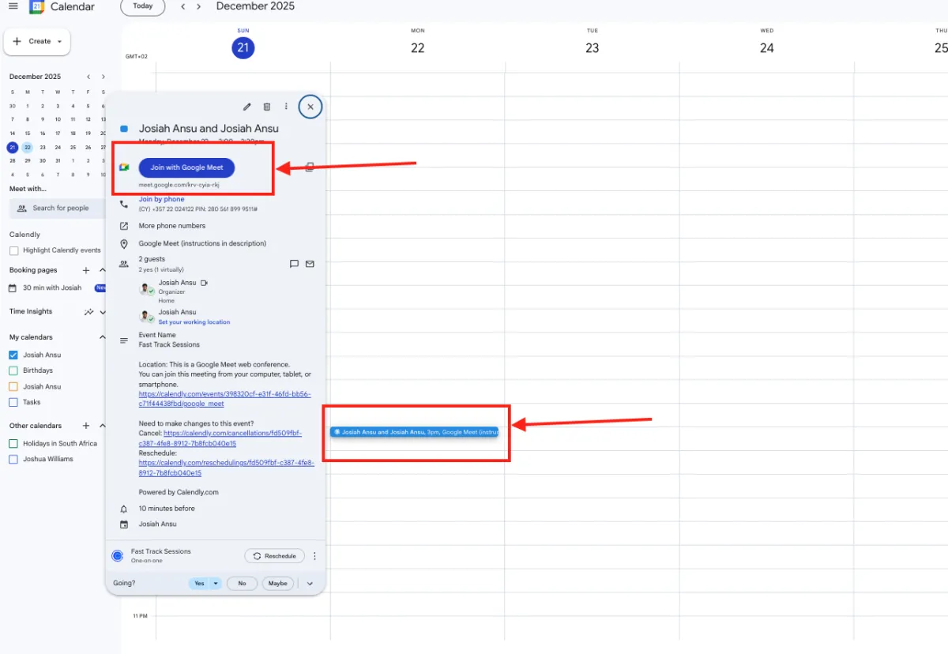Show next month in mini calendar

coord(103,77)
